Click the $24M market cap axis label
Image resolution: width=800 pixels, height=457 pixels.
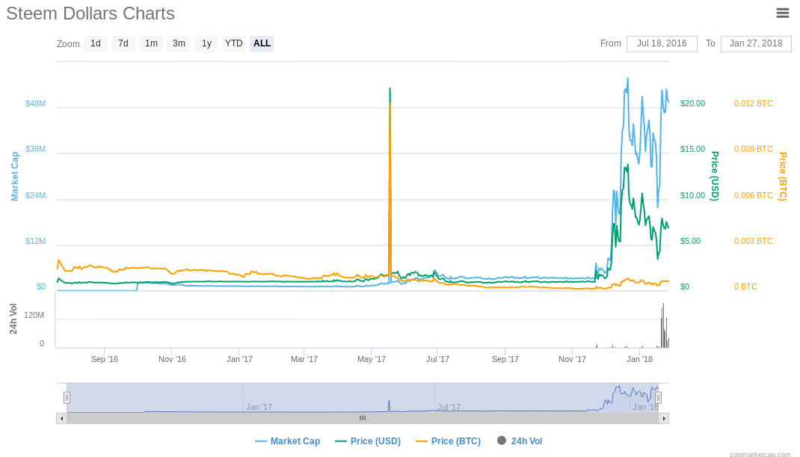[35, 195]
